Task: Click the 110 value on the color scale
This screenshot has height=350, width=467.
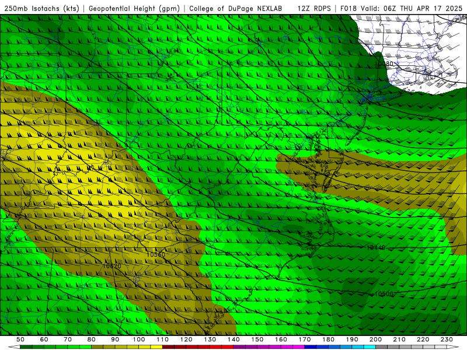Action: (x=162, y=339)
